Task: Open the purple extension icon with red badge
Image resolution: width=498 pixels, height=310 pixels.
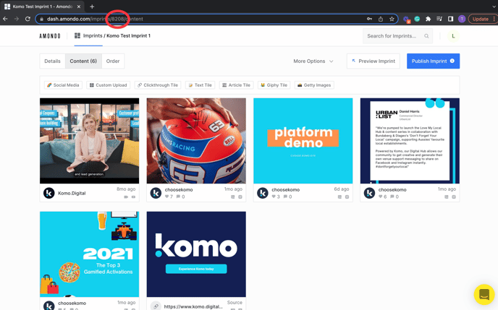Action: (406, 20)
